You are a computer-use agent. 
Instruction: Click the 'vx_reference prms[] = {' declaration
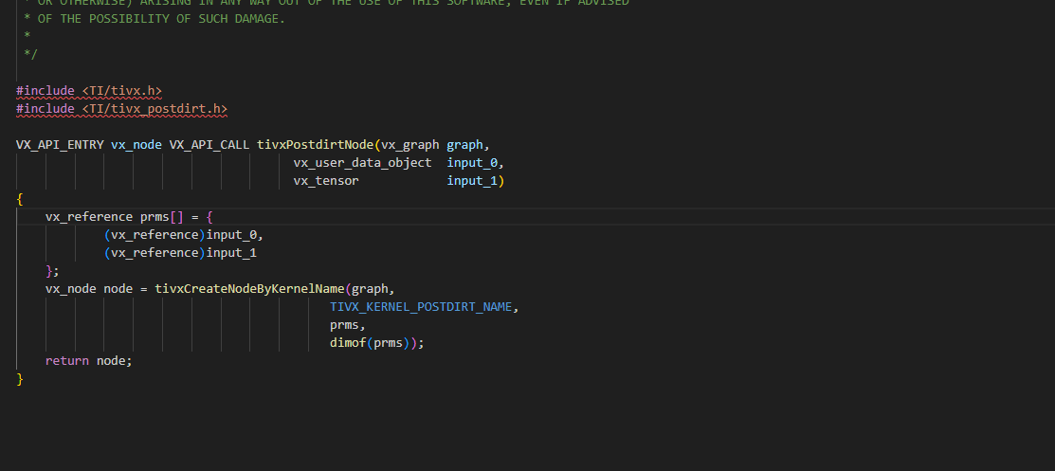[129, 217]
